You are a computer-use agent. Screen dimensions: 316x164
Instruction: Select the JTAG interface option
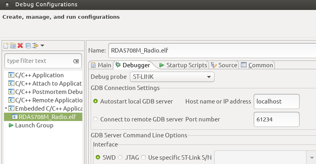coord(120,157)
